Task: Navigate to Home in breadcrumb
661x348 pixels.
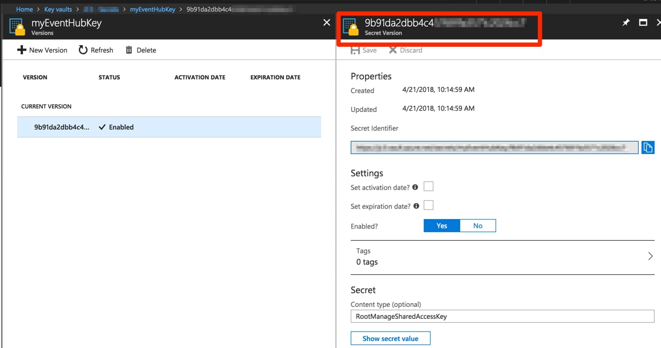Action: [25, 9]
